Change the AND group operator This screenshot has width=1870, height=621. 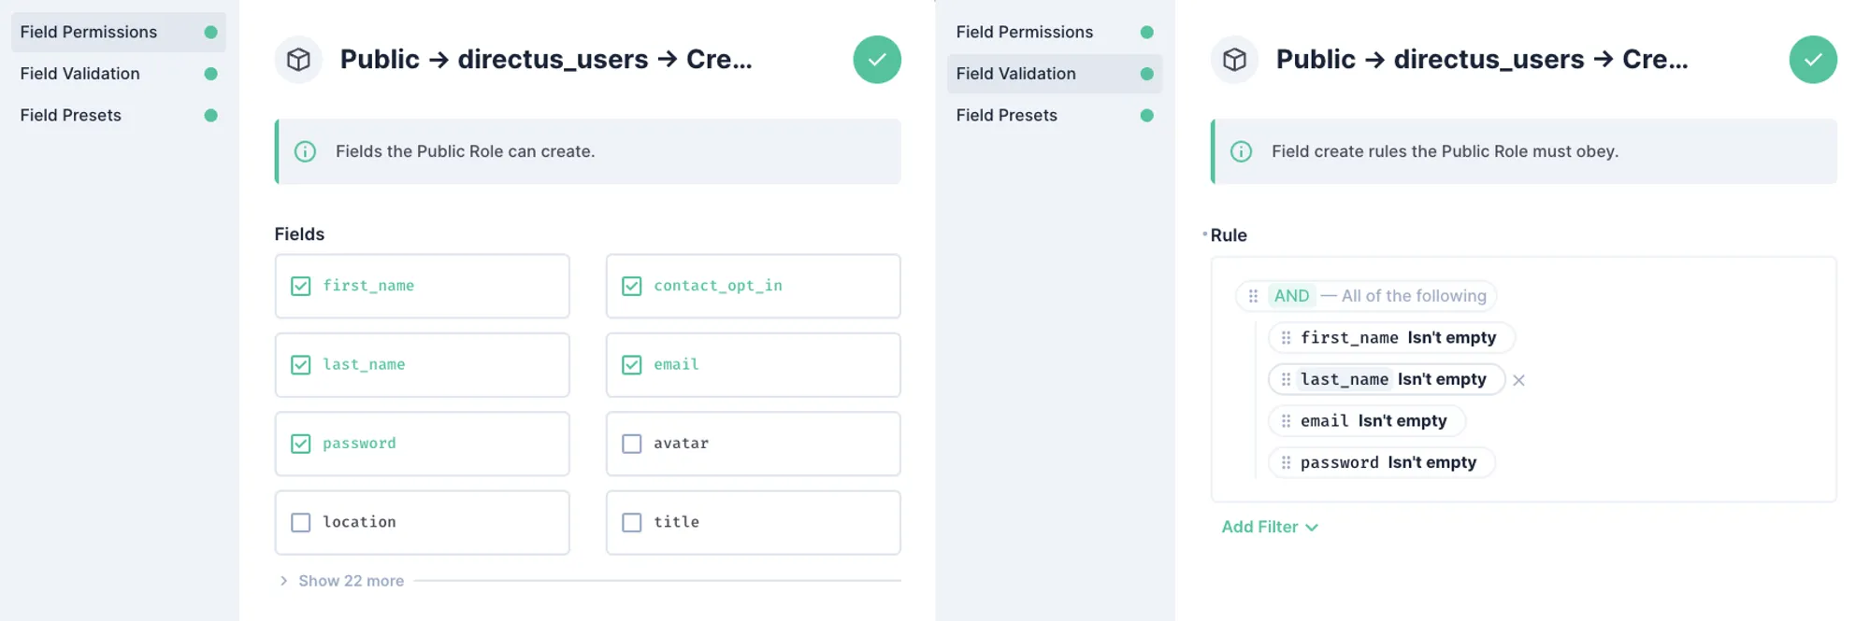[1291, 295]
